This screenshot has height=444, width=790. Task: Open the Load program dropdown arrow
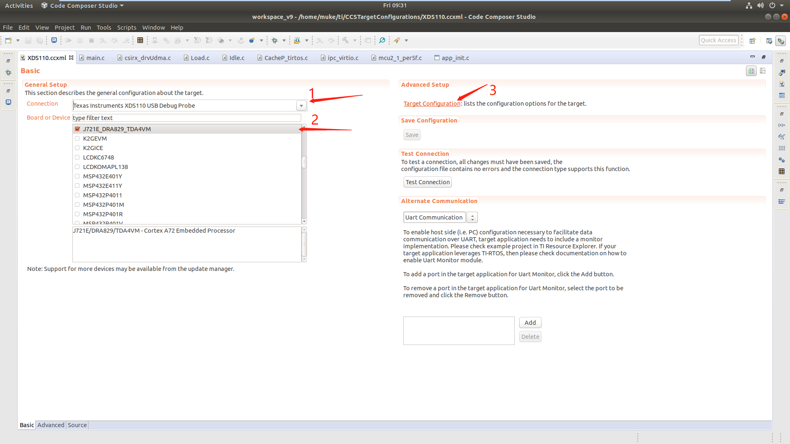[x=307, y=40]
